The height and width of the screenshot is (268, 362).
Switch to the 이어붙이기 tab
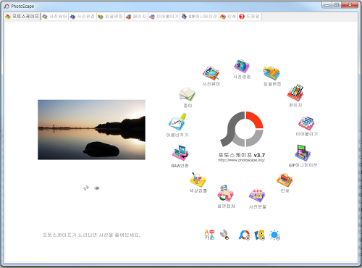click(164, 17)
